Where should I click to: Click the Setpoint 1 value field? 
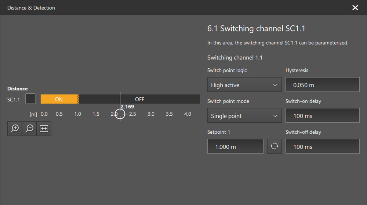[x=235, y=146]
